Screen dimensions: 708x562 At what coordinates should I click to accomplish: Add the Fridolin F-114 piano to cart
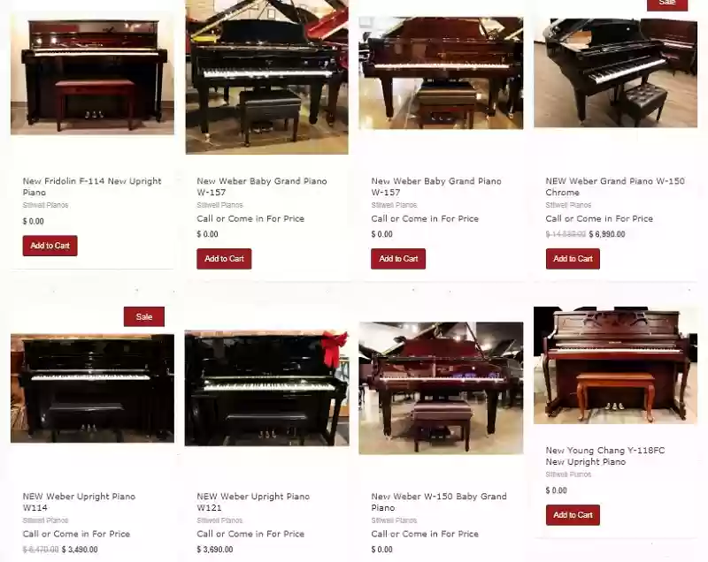click(50, 246)
